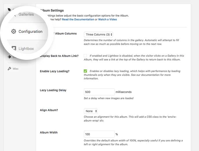Click the Lightbox squares icon
Viewport: 199px width, 151px height.
coord(14,48)
